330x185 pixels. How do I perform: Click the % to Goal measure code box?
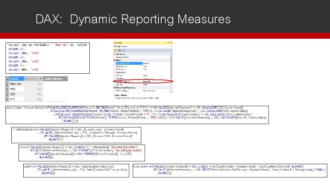point(230,171)
